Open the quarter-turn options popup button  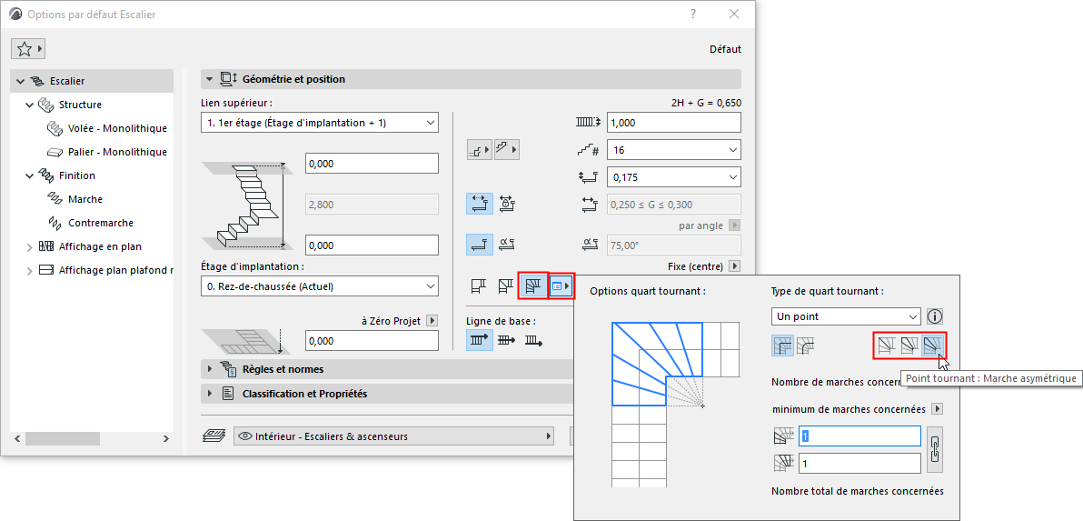pos(562,287)
